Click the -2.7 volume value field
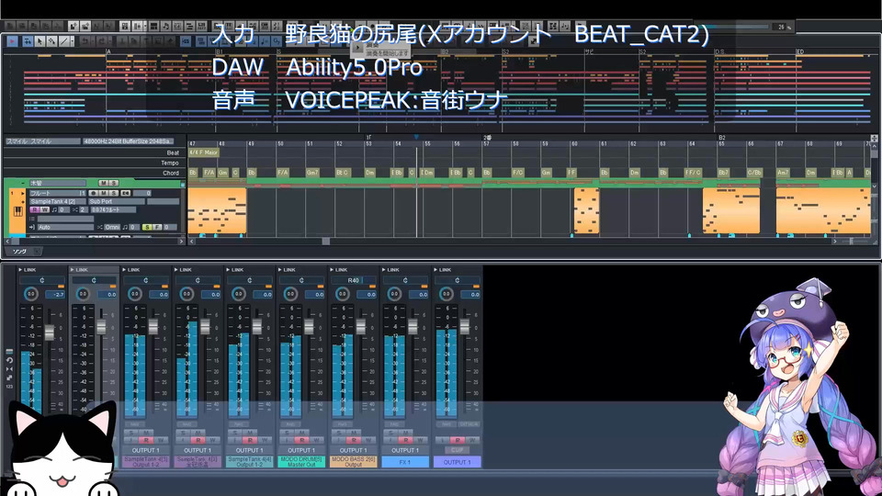Viewport: 882px width, 496px height. click(x=55, y=294)
